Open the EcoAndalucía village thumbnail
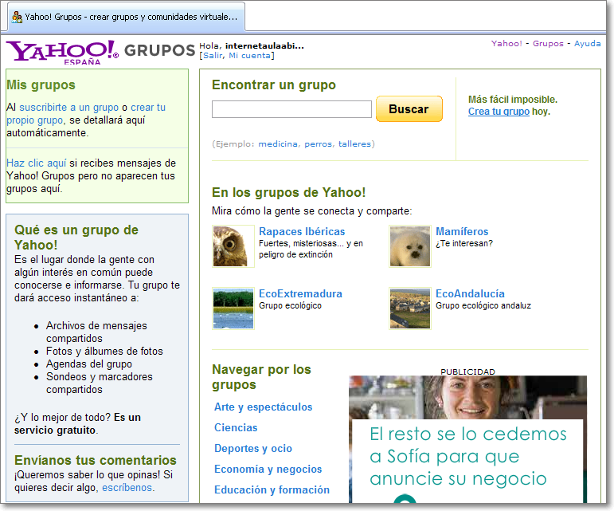This screenshot has width=614, height=511. coord(410,309)
